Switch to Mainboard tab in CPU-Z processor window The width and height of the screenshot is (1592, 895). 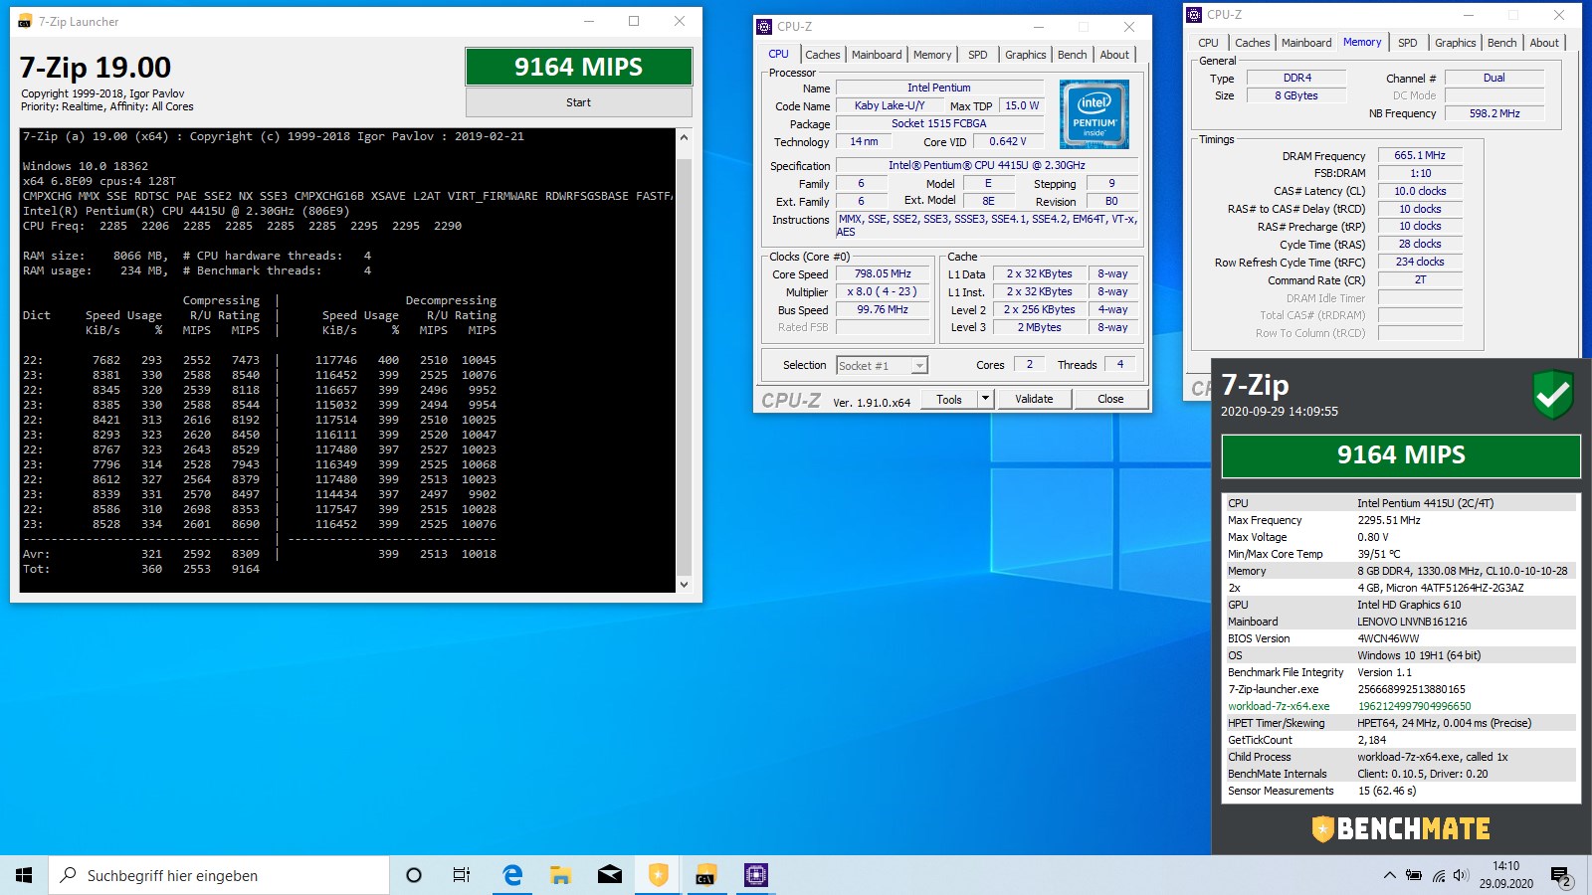[877, 55]
